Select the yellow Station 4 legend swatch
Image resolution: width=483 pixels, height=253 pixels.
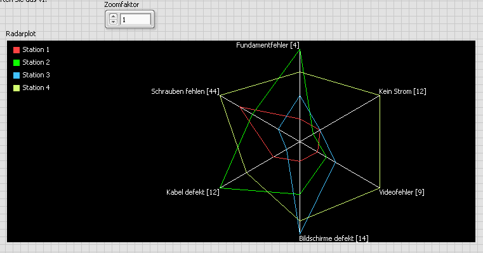[x=17, y=88]
